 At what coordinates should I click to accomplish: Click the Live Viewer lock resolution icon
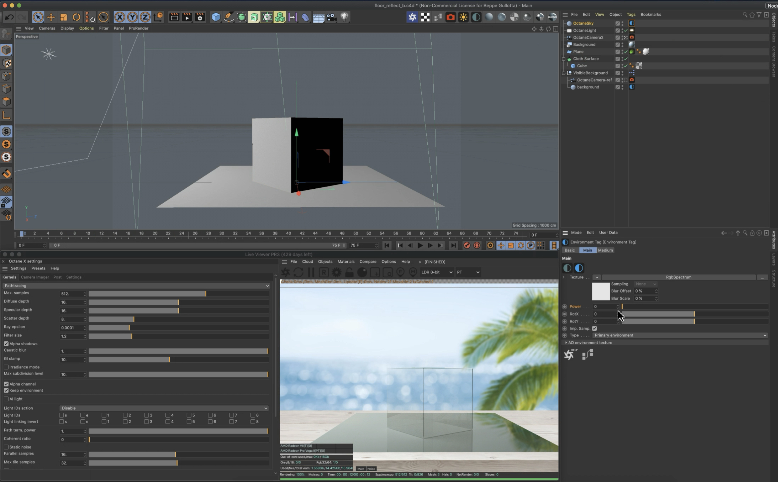[x=349, y=272]
